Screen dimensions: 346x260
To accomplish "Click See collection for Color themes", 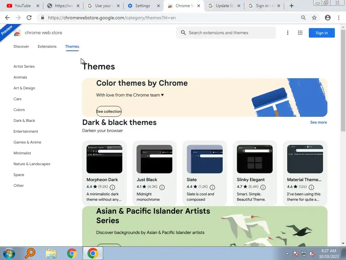I will pos(109,111).
